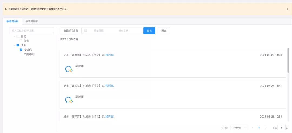Screen dimensions: 292x133
Task: Click the jump-to-page number input
Action: point(281,128)
